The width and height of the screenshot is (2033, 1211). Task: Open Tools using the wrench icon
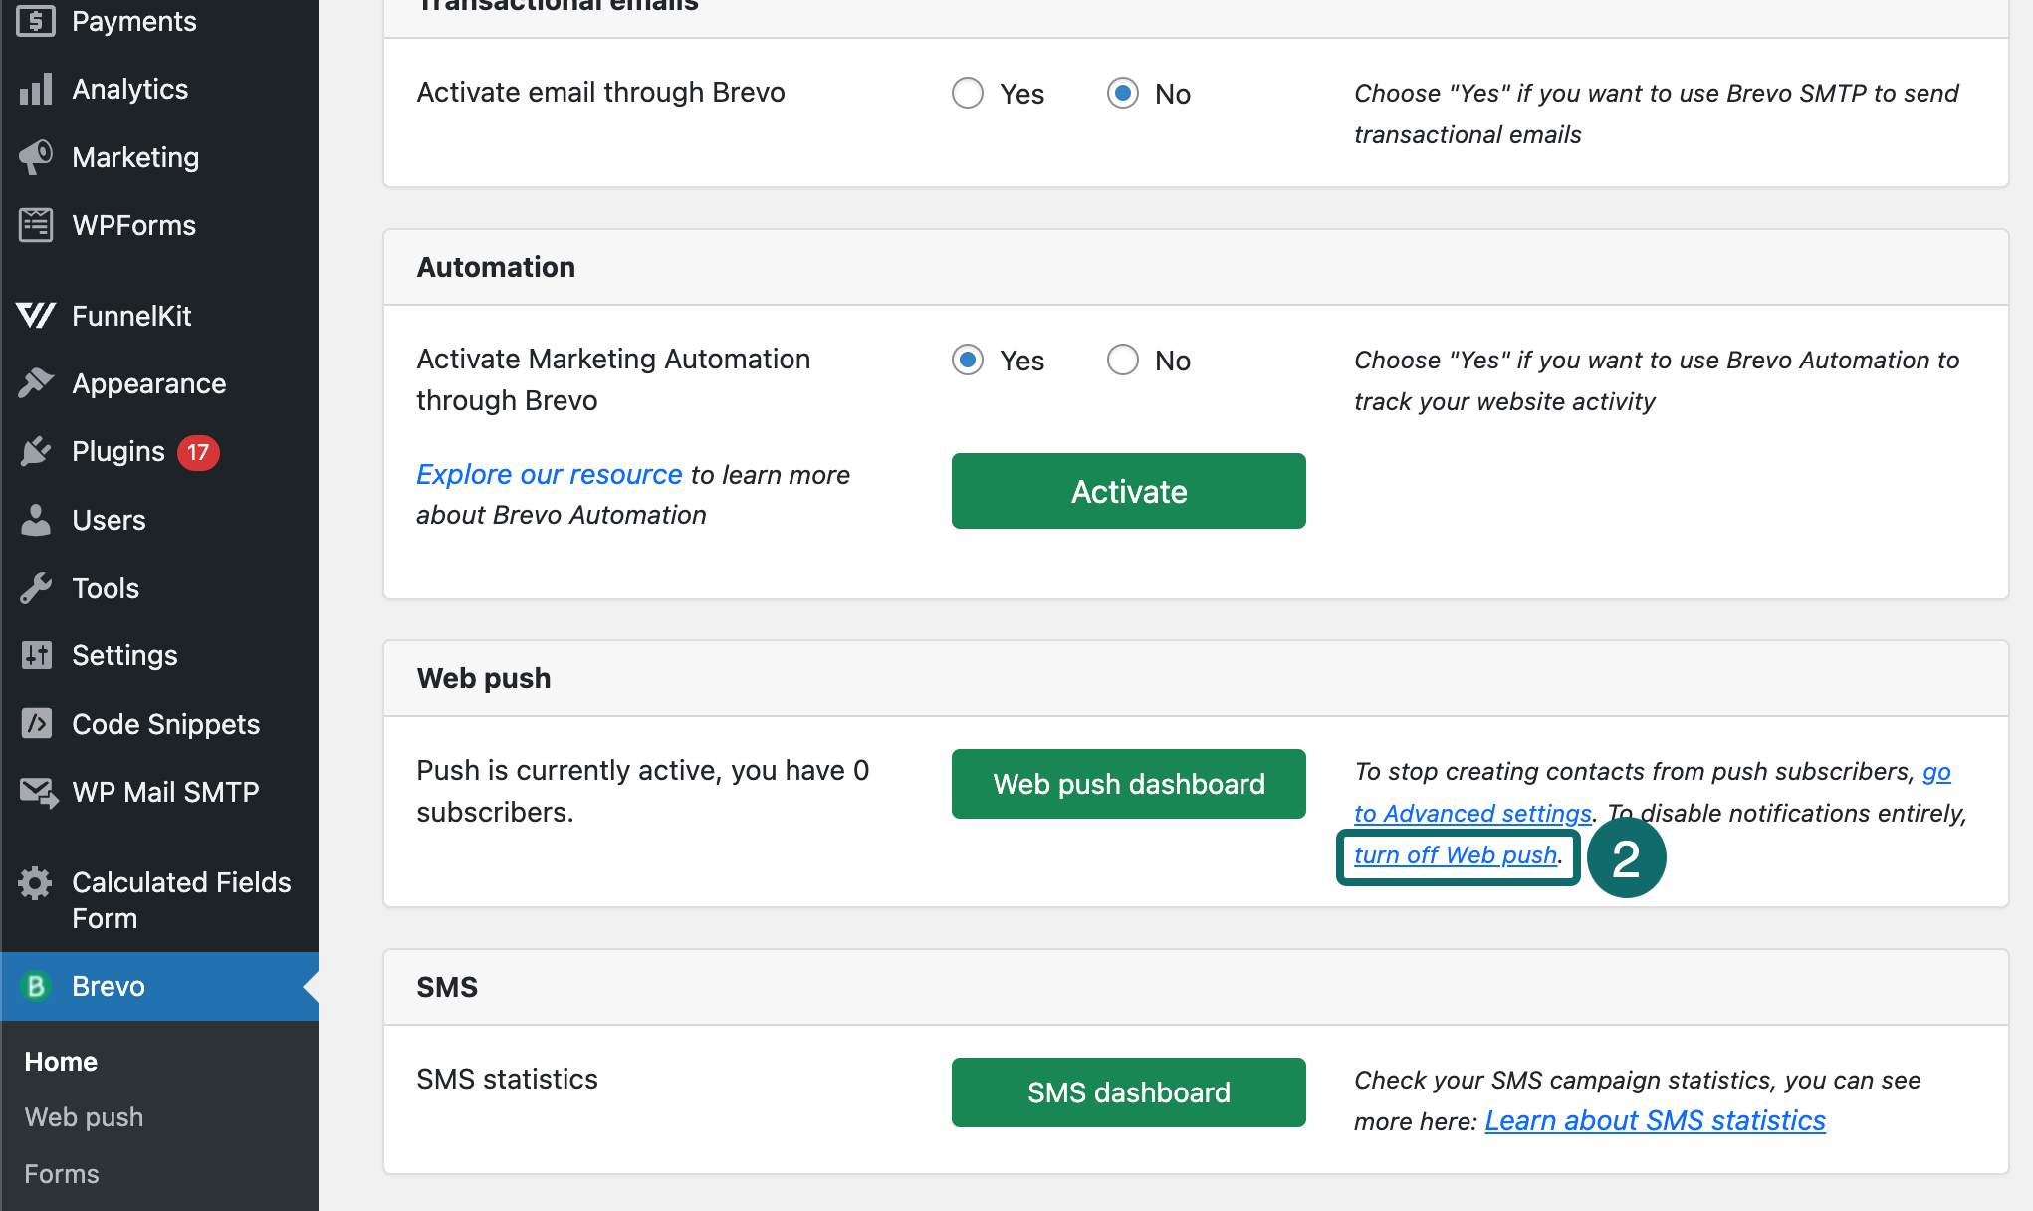[x=36, y=588]
